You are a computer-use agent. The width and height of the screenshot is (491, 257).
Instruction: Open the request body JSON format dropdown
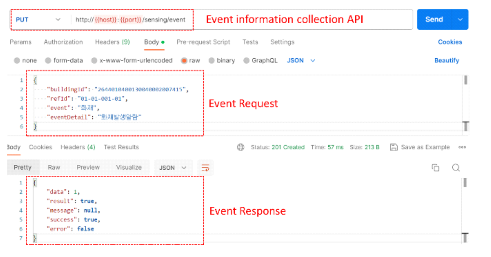[301, 61]
